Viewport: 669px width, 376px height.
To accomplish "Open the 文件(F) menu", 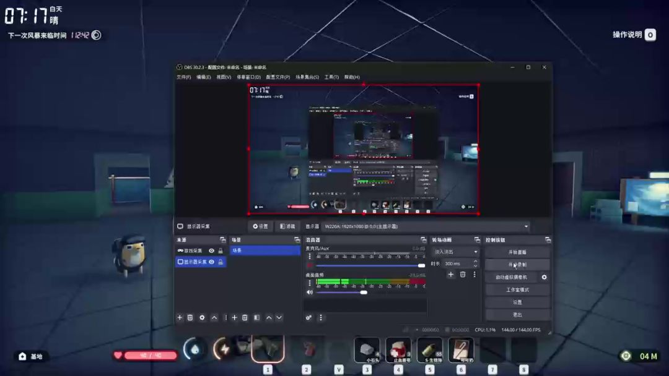I will 184,77.
